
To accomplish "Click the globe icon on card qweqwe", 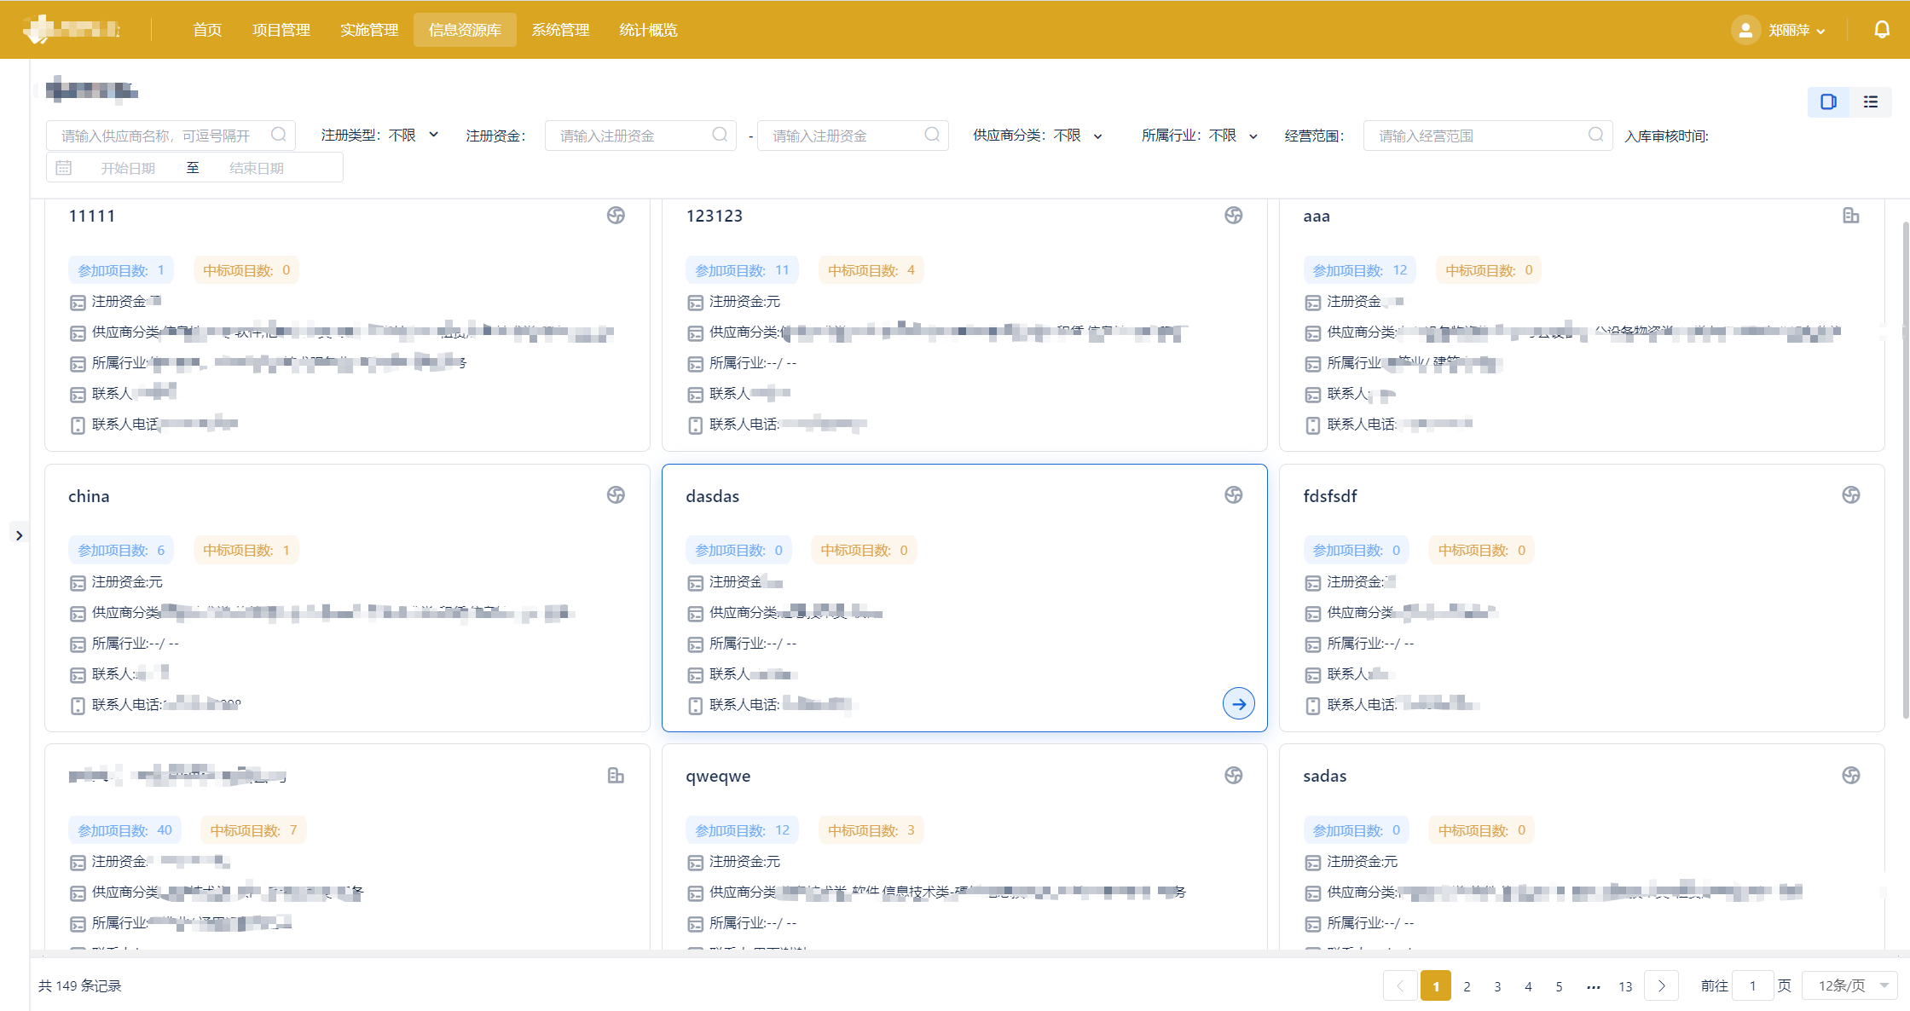I will click(1233, 775).
